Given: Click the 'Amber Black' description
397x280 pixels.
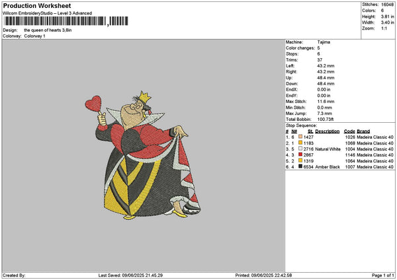Looking at the screenshot, I should click(x=328, y=167).
